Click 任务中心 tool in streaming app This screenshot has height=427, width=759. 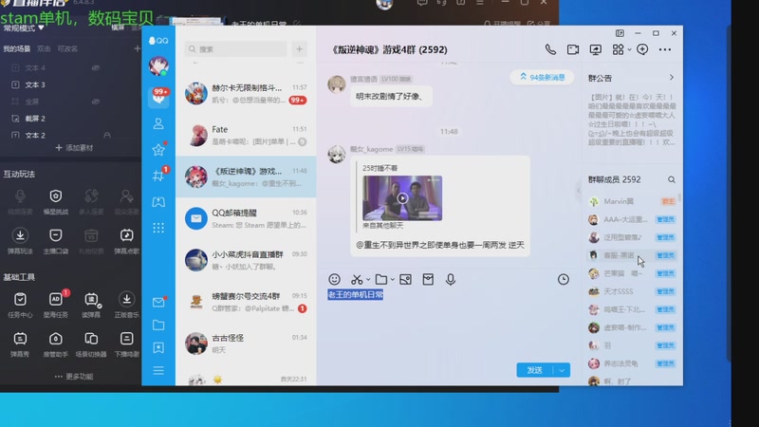[x=20, y=305]
